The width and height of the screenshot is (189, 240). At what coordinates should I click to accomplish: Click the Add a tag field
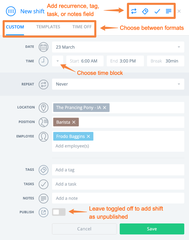click(118, 170)
